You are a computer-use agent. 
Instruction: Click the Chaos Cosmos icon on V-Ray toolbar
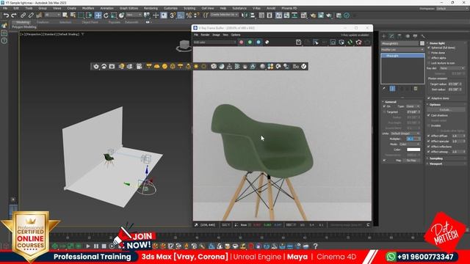(x=304, y=67)
